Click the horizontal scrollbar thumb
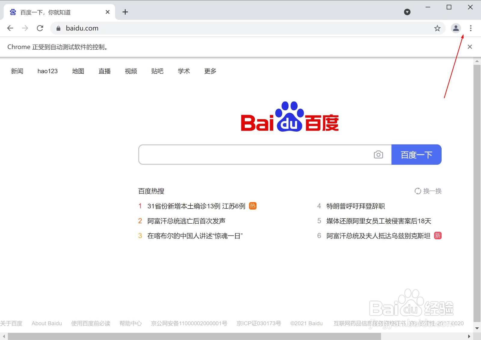Screen dimensions: 481x340 pos(195,336)
